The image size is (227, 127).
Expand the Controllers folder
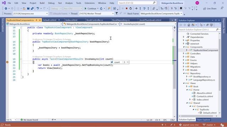point(184,54)
